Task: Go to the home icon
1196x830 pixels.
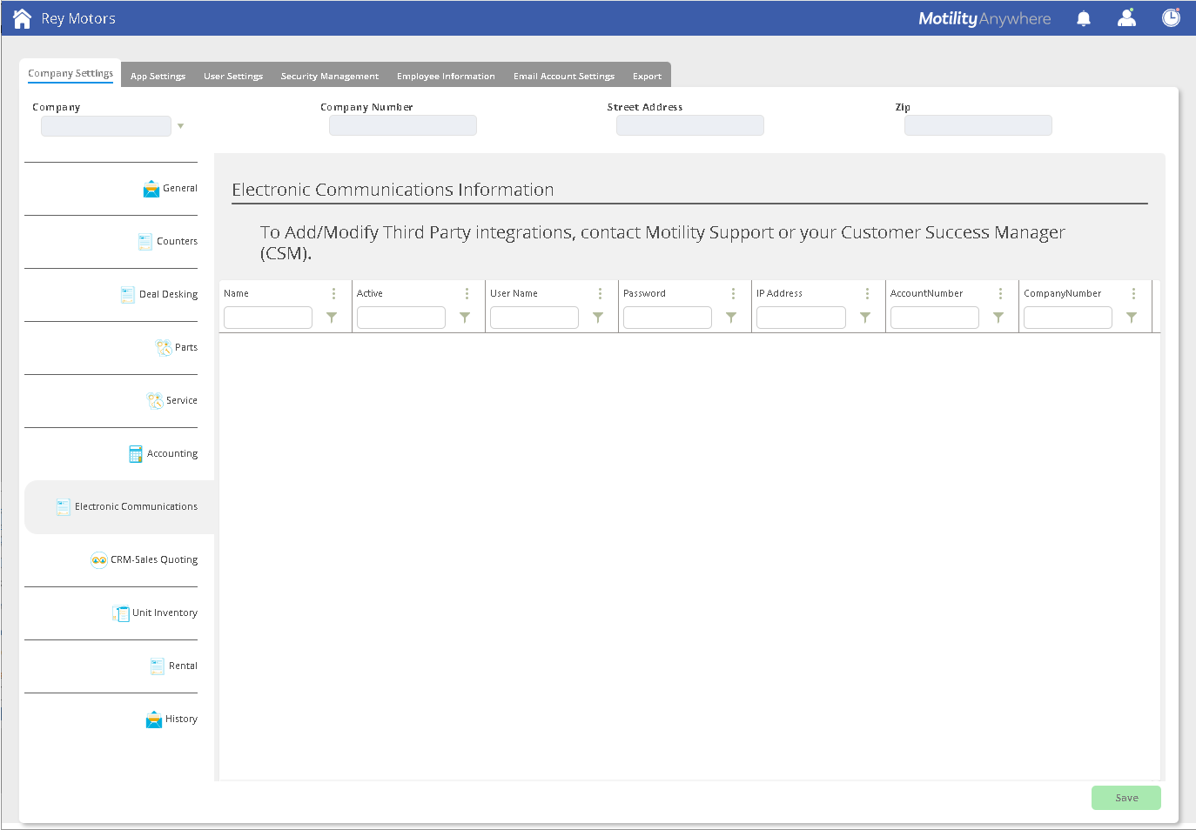Action: coord(23,18)
